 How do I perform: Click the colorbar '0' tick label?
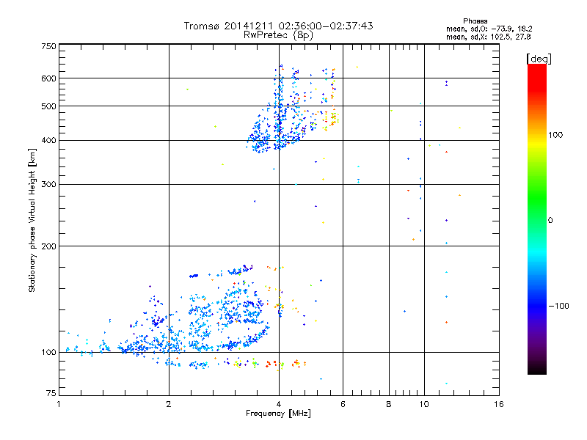pyautogui.click(x=550, y=221)
